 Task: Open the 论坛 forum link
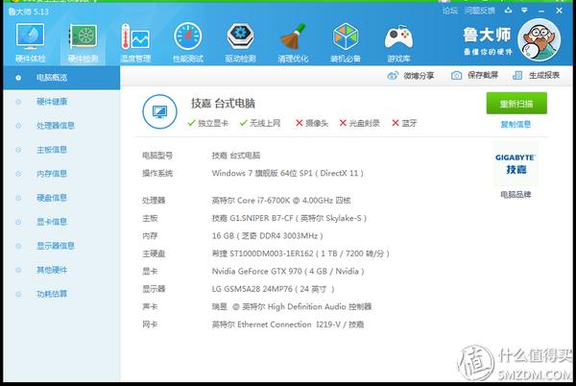tap(450, 10)
